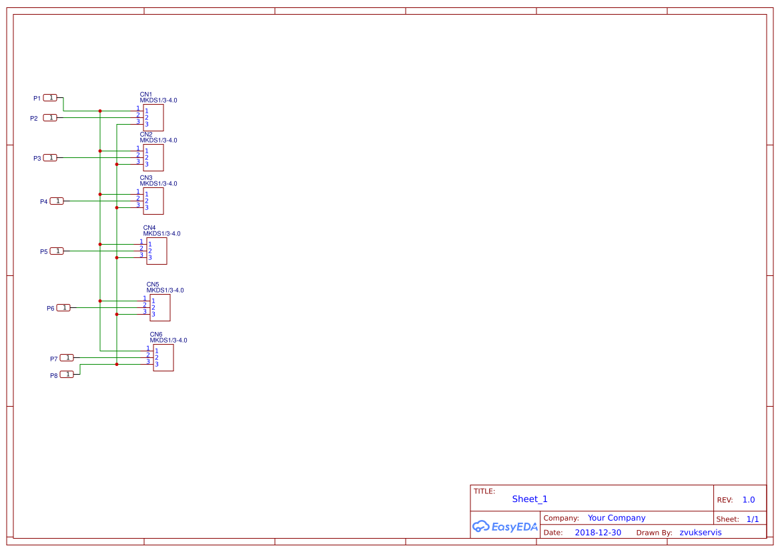
Task: Click the "Date:" field label
Action: [x=553, y=533]
